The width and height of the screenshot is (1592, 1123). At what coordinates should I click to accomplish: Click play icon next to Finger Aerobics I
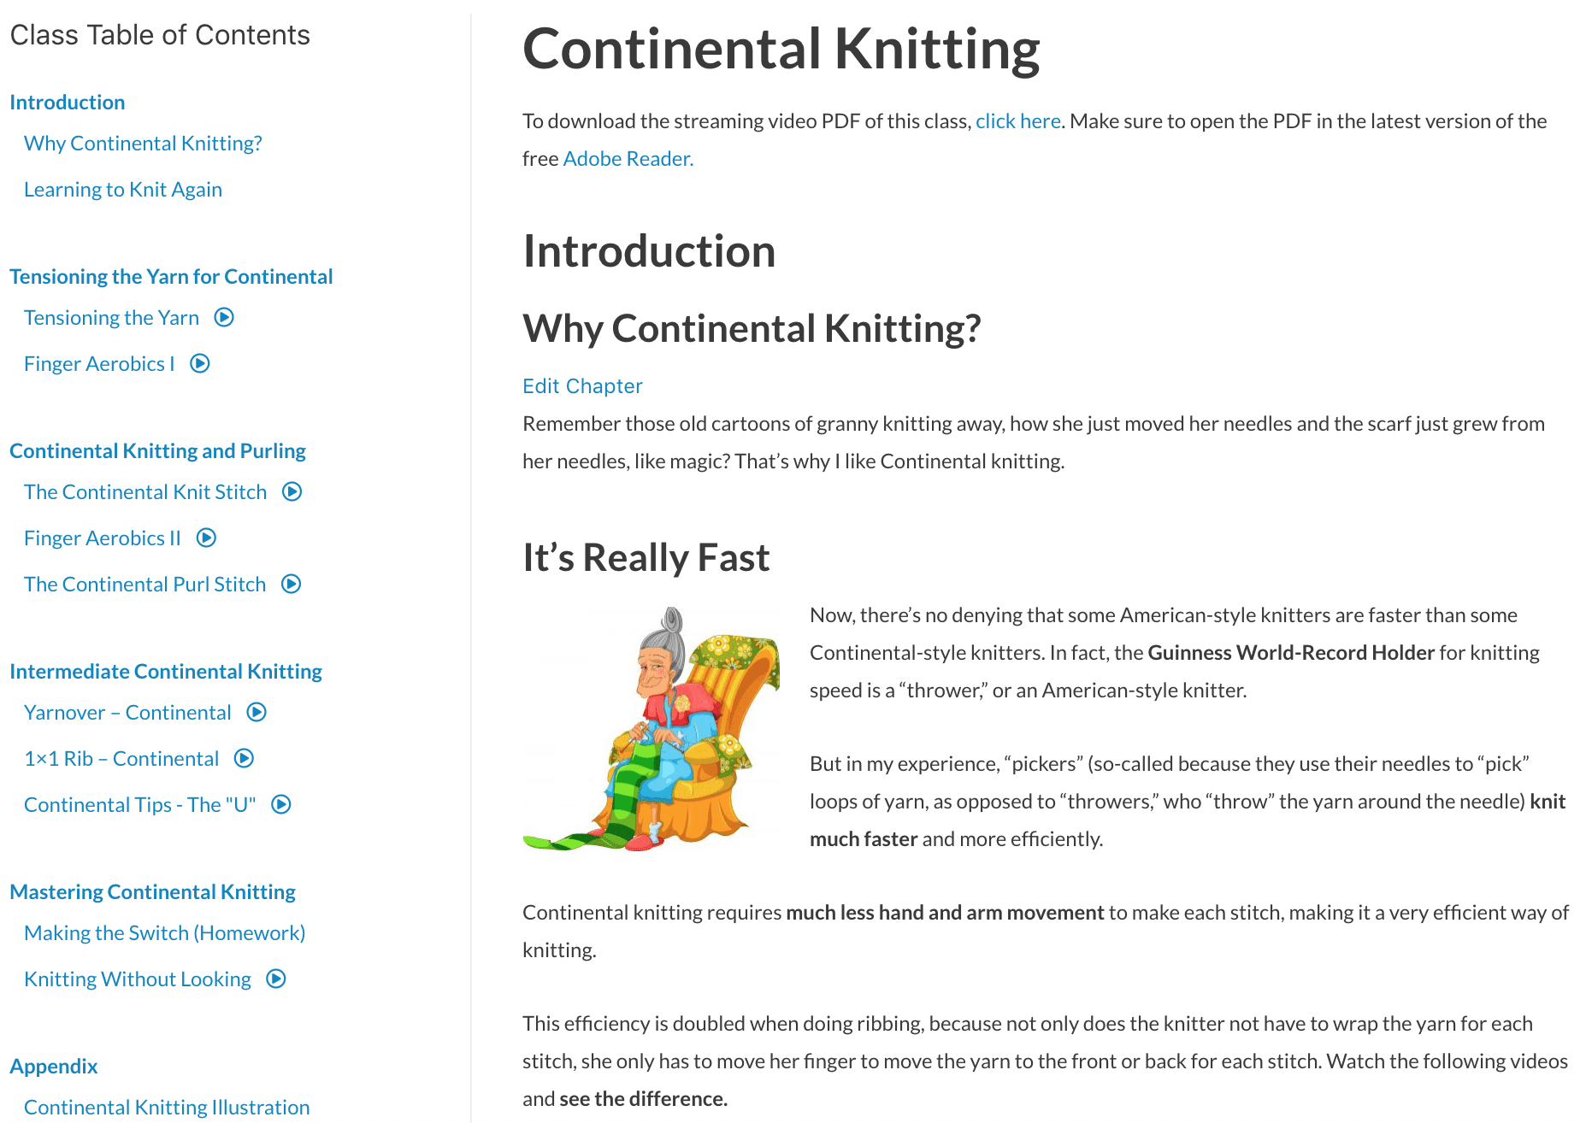pos(200,364)
